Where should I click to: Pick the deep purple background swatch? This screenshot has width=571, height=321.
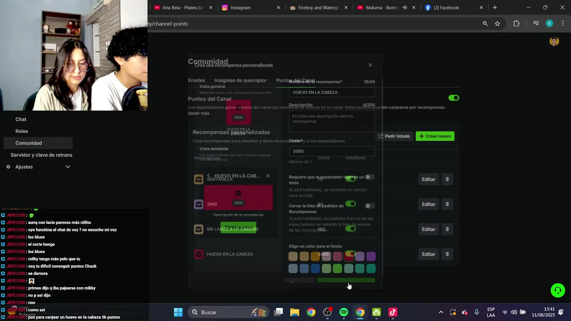(x=371, y=256)
